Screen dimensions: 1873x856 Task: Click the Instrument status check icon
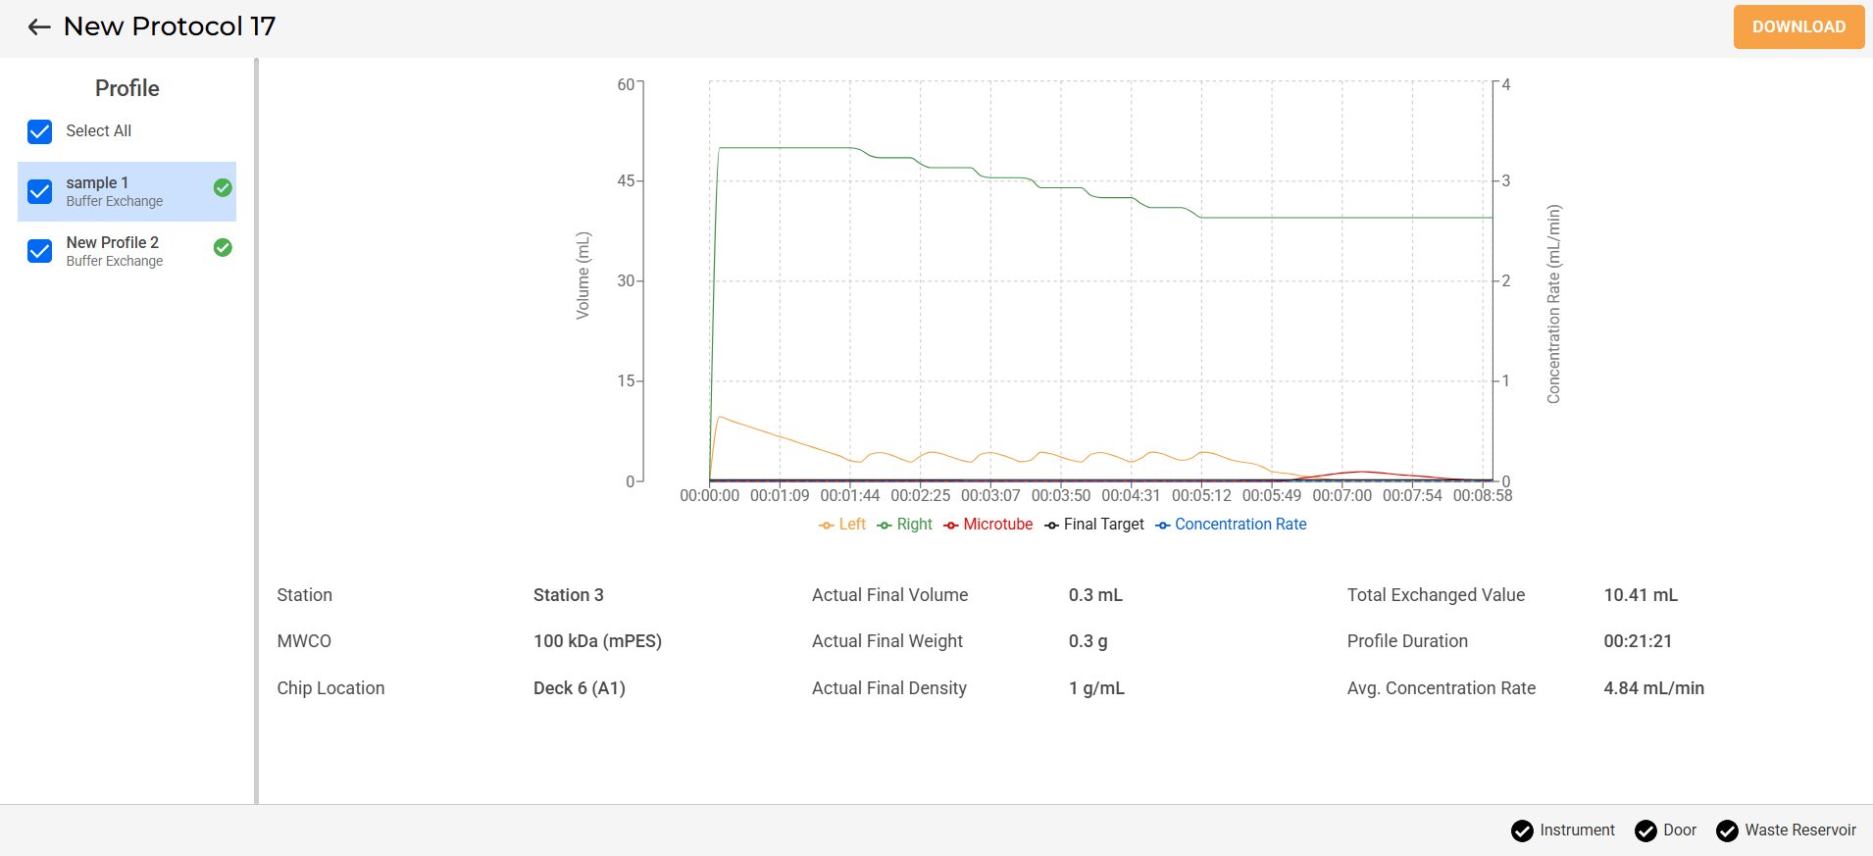coord(1522,831)
